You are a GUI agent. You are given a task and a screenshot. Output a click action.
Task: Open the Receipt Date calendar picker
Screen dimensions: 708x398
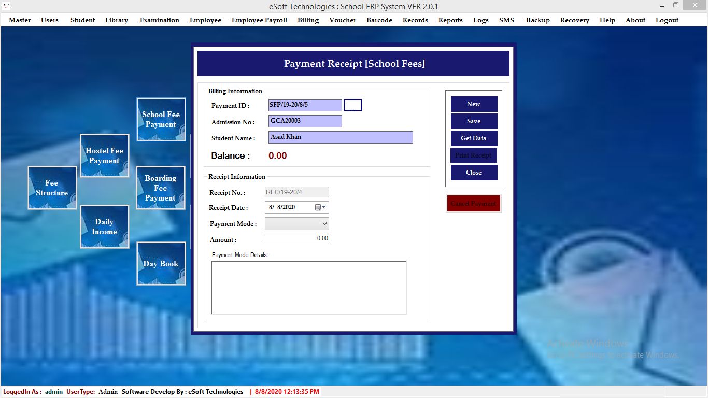tap(320, 207)
